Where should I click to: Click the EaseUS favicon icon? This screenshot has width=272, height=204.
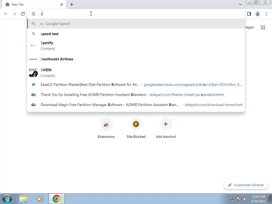(33, 85)
